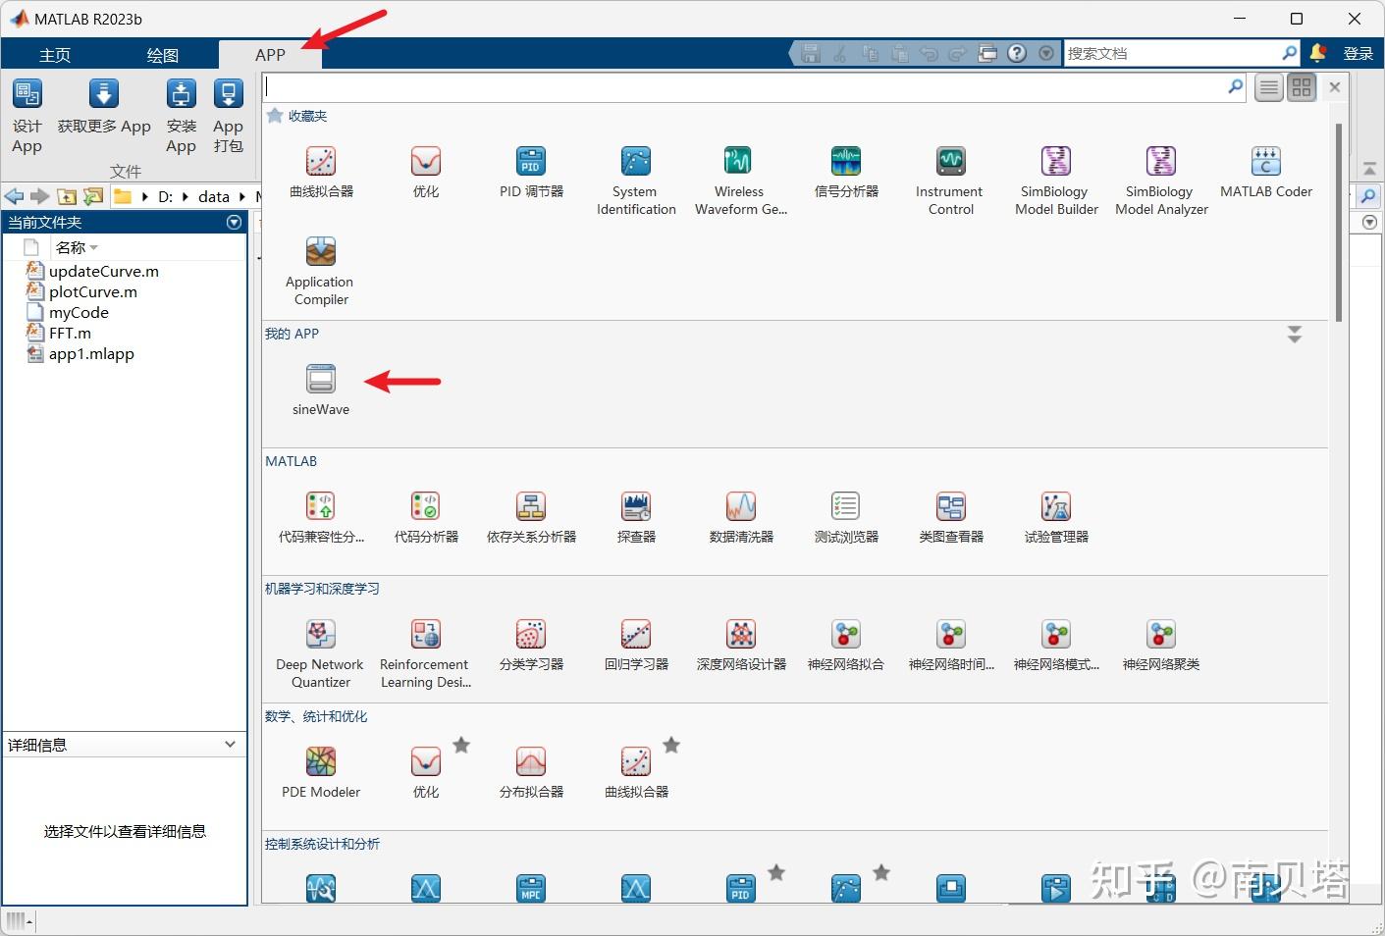Switch to the 绘图 tab
This screenshot has height=936, width=1385.
click(162, 55)
